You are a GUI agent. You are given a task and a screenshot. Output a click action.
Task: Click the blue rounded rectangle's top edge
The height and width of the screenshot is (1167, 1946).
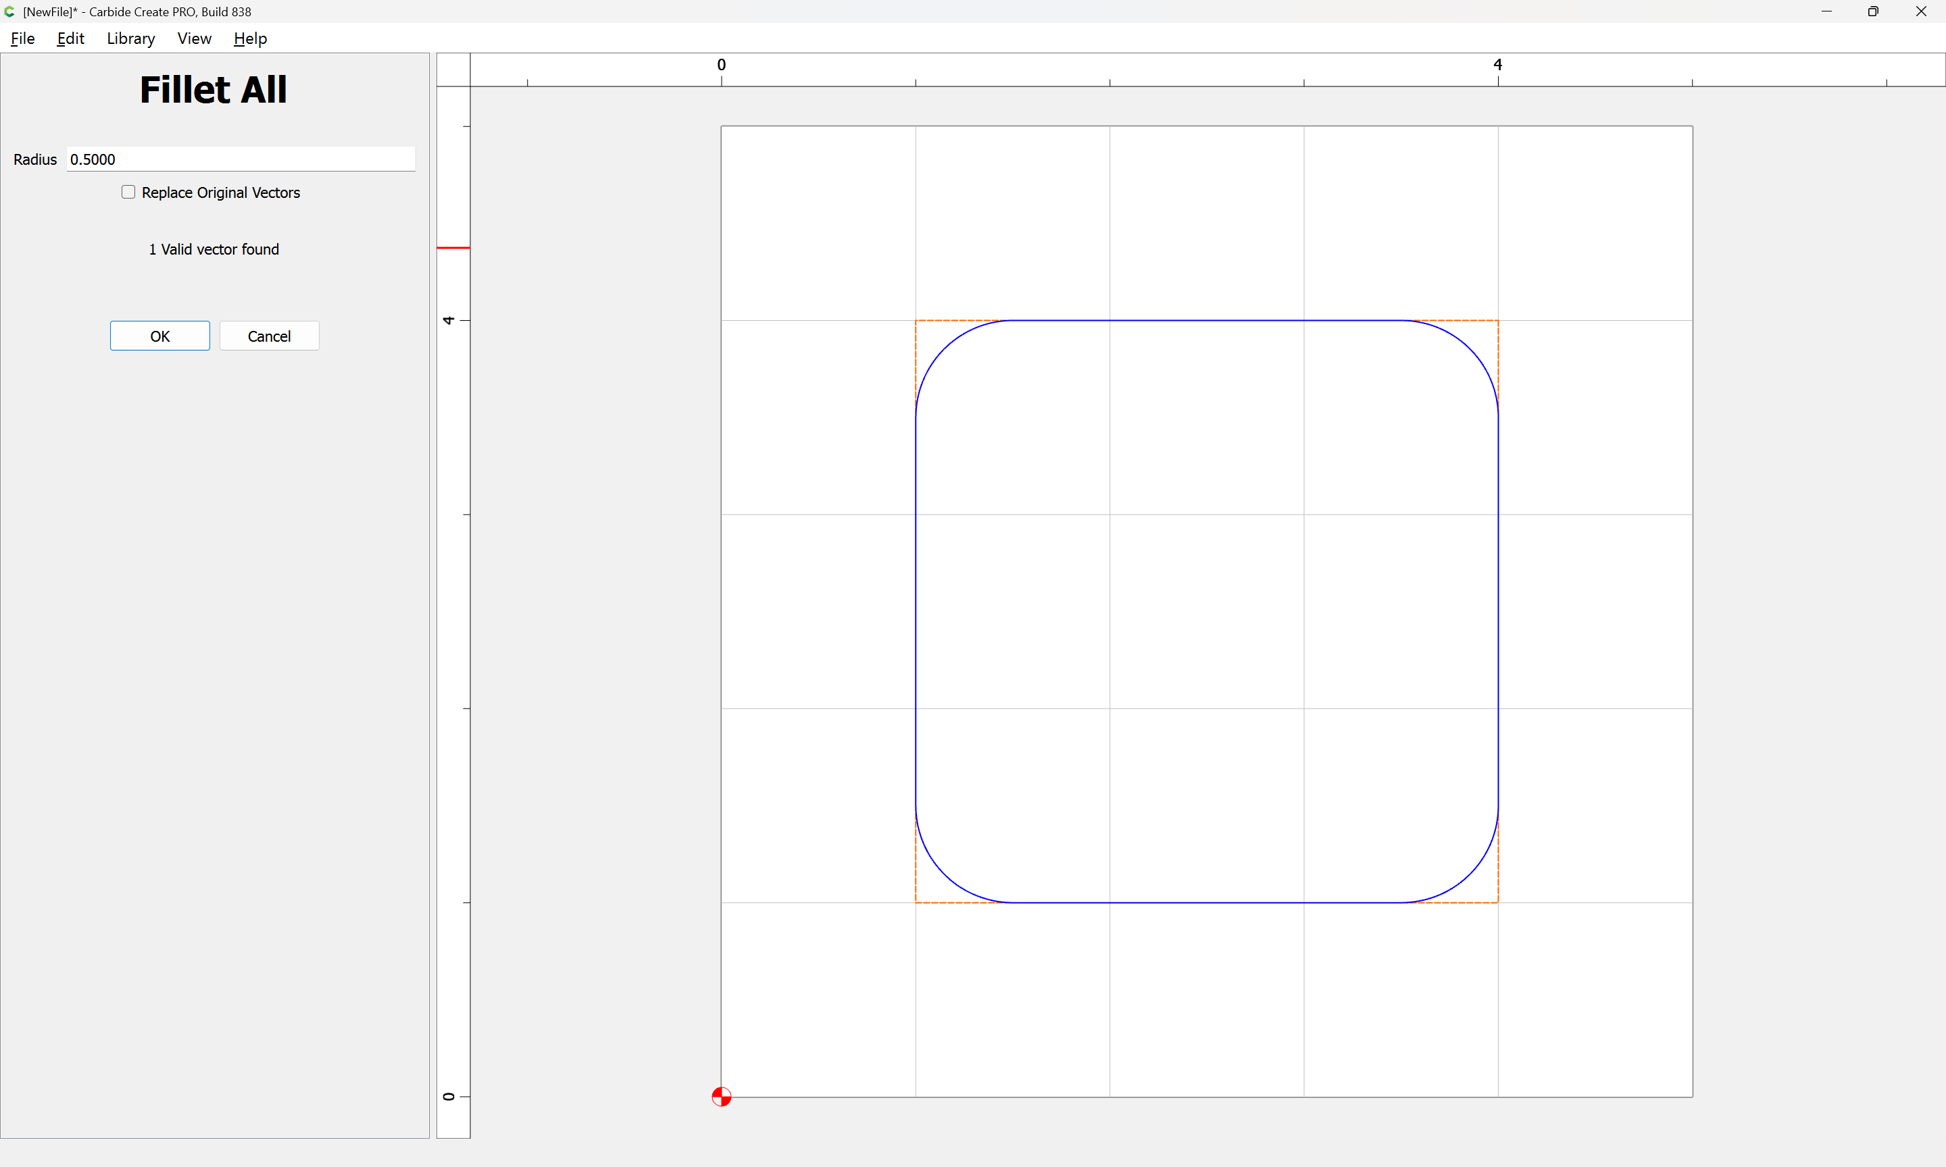[x=1207, y=320]
